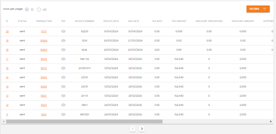
Task: Click the Transaction column header
Action: coord(44,21)
